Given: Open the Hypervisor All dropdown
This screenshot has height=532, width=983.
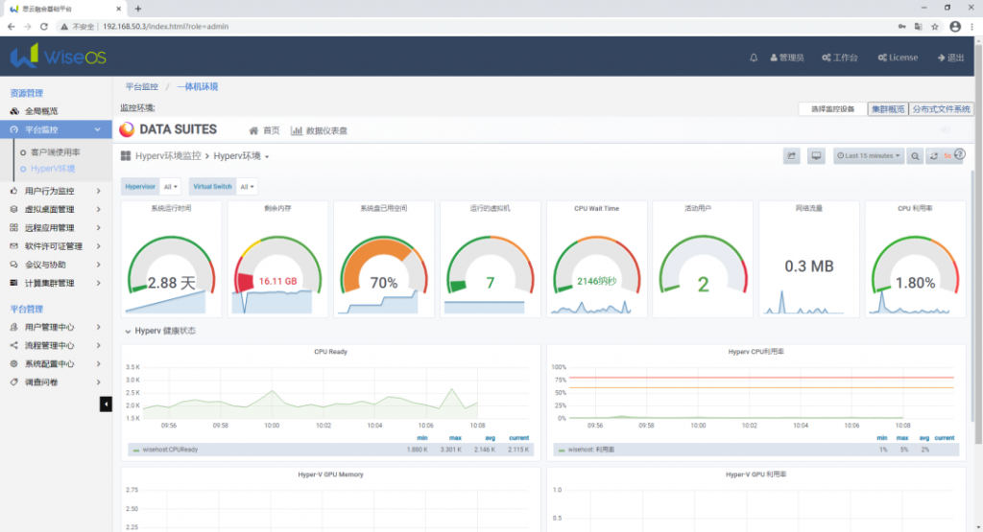Looking at the screenshot, I should (169, 187).
